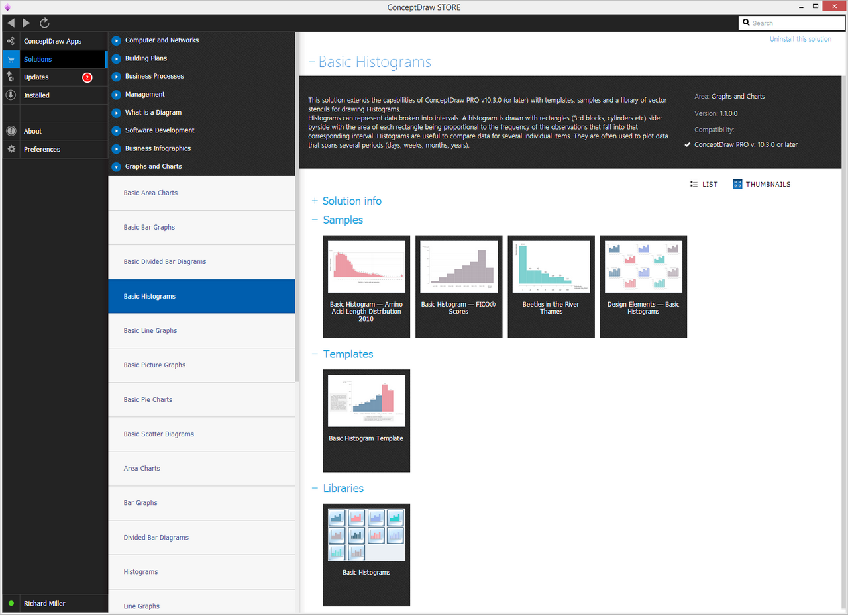The image size is (848, 615).
Task: Select Basic Scatter Diagrams solution
Action: (201, 434)
